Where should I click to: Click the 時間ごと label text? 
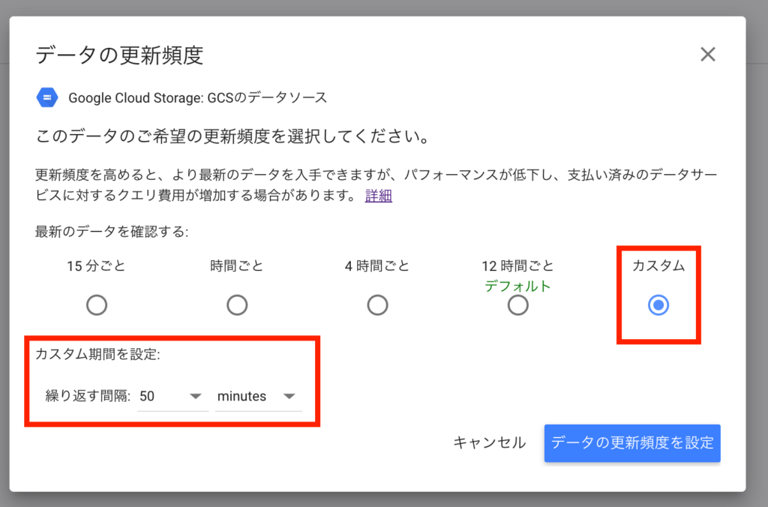[237, 265]
